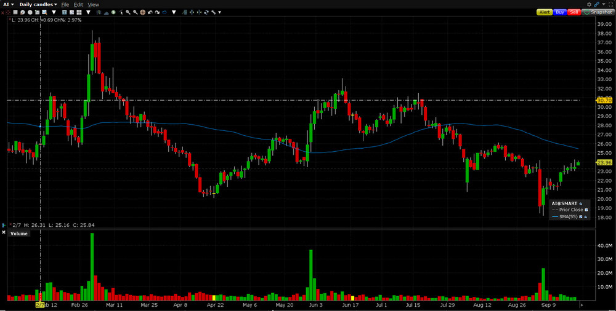
Task: Click the yellow Alert button
Action: point(545,12)
